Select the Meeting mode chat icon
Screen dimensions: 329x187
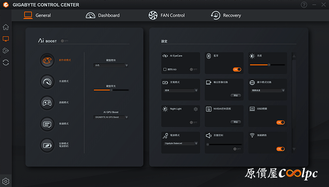click(47, 124)
